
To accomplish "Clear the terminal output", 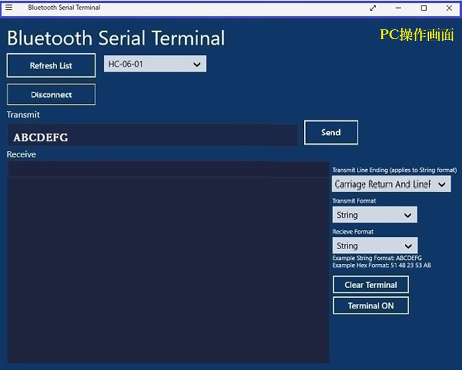I will pyautogui.click(x=371, y=285).
